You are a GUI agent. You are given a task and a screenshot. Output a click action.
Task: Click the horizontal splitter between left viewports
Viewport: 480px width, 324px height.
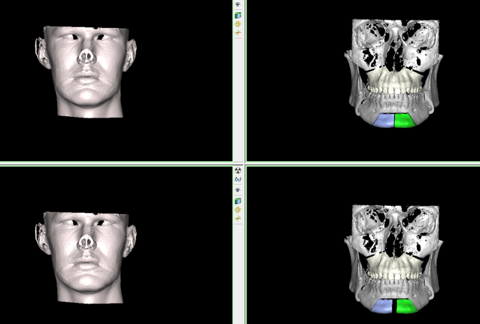116,164
